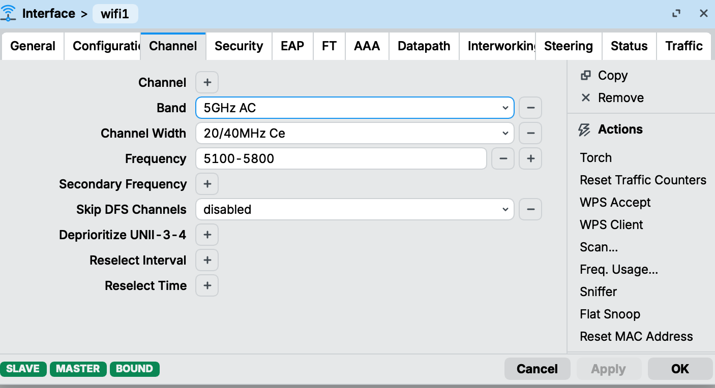The image size is (715, 388).
Task: Click minus icon beside Channel Width
Action: [x=530, y=133]
